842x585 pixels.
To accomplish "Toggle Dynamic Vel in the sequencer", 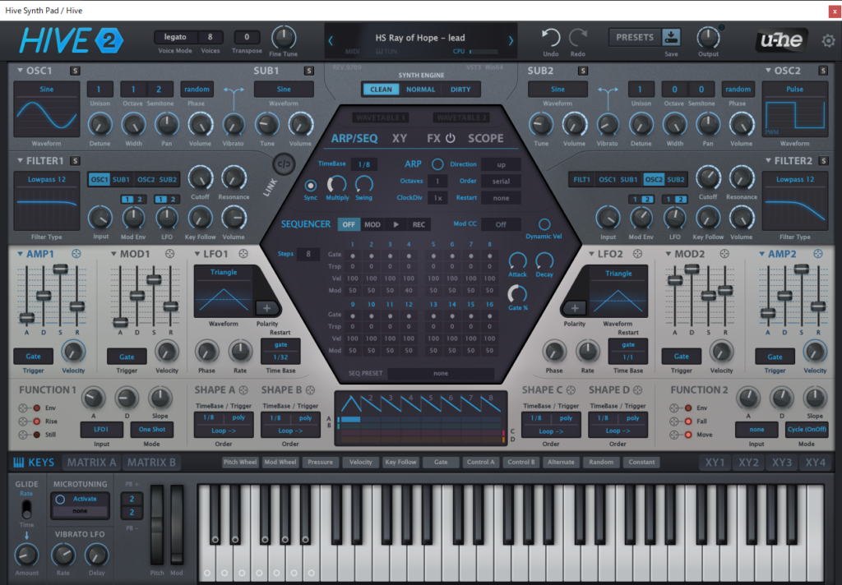I will point(544,224).
